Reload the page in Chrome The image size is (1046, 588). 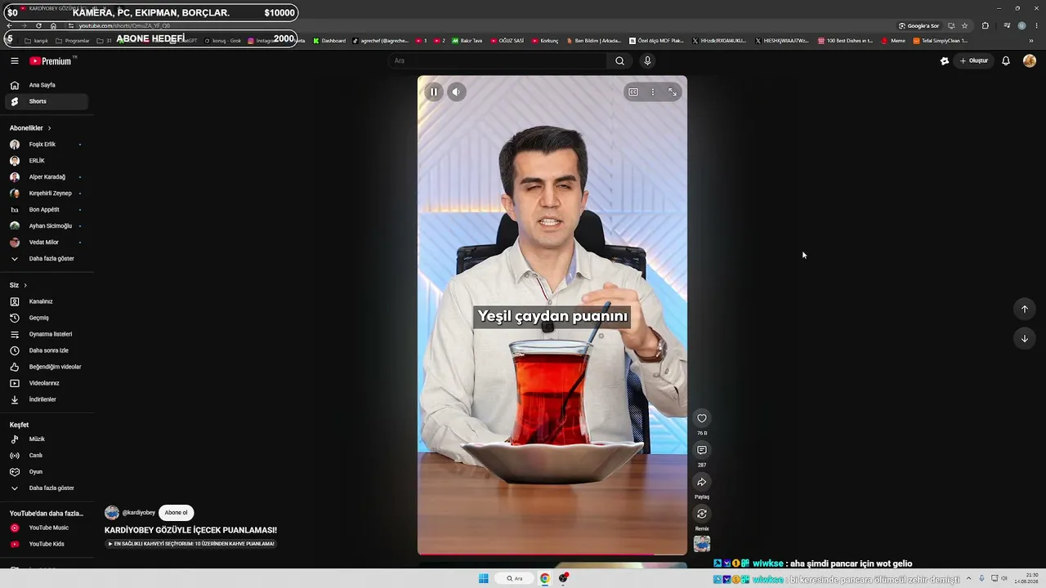pos(38,25)
